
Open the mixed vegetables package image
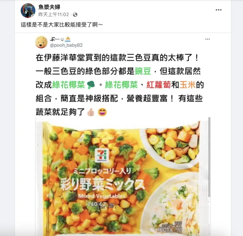(122, 177)
